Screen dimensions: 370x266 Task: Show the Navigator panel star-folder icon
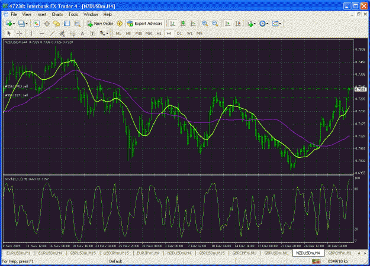57,24
